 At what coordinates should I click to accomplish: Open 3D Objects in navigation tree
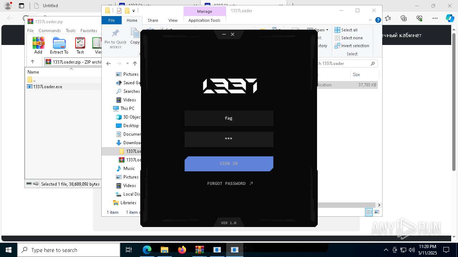pos(128,117)
